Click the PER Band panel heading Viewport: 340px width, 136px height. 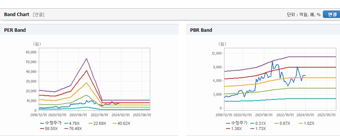[15, 30]
